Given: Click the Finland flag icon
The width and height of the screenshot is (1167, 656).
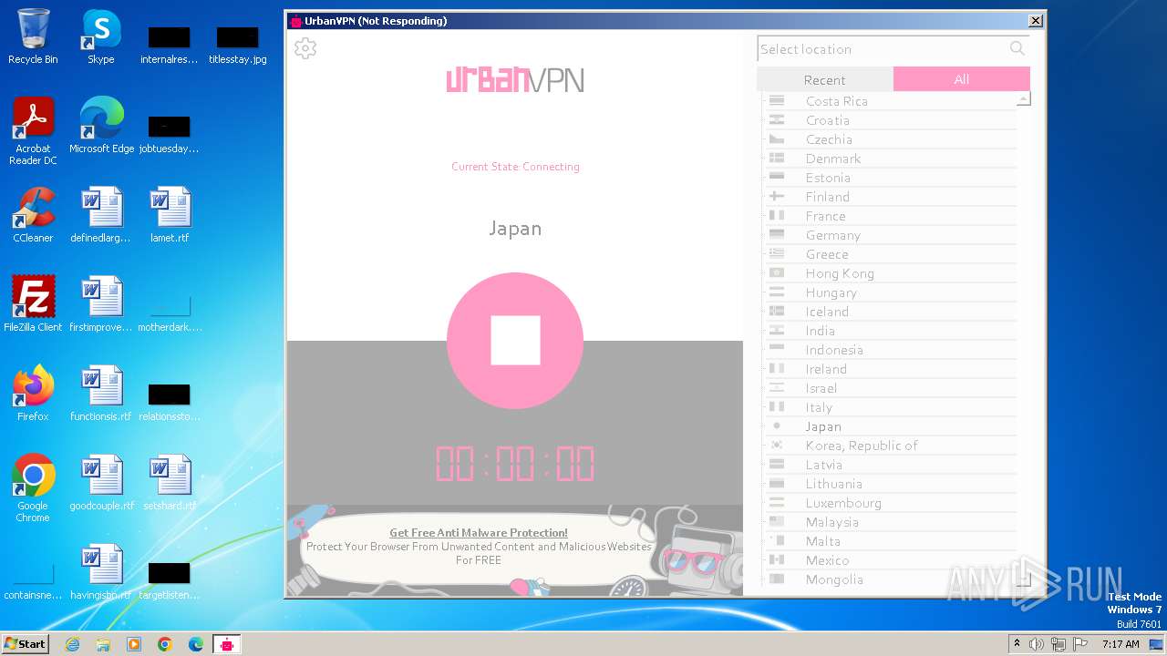Looking at the screenshot, I should click(777, 197).
